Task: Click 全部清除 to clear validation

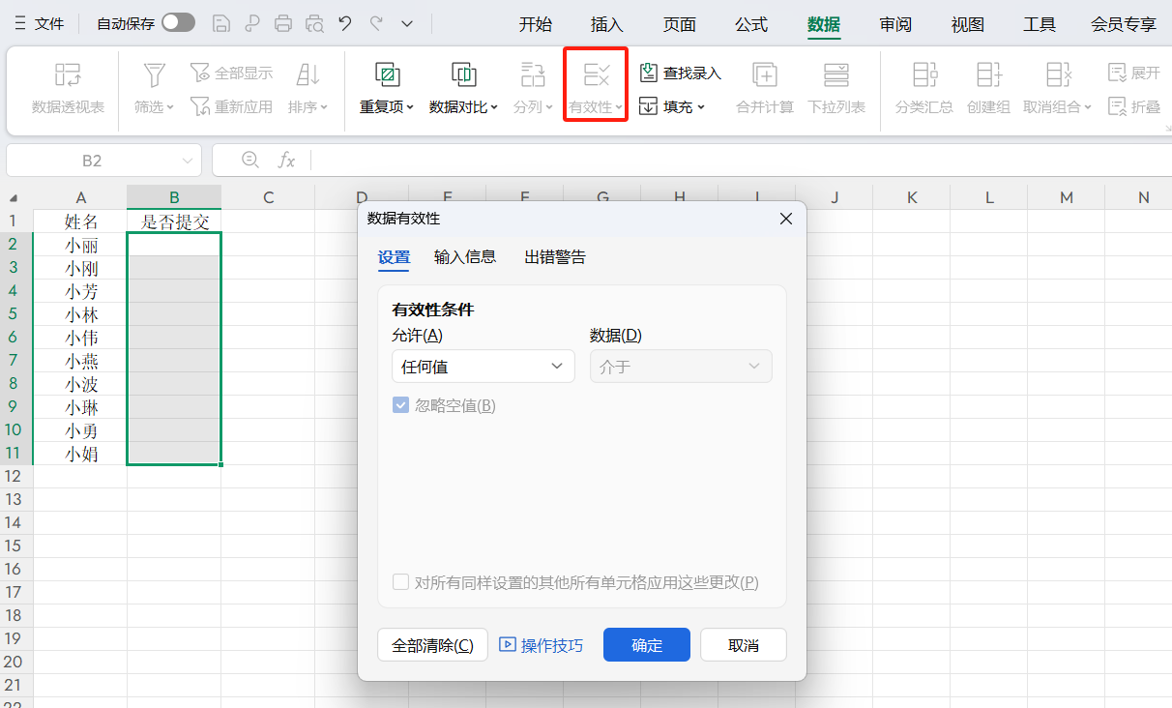Action: pos(432,645)
